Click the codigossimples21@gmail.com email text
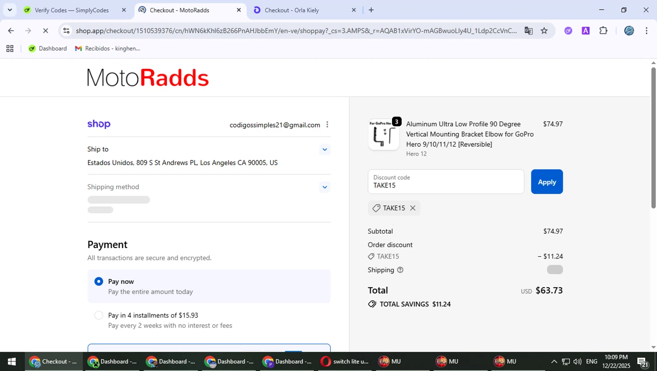 (x=275, y=125)
